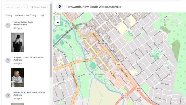Open the current device dropdown

pos(16,7)
